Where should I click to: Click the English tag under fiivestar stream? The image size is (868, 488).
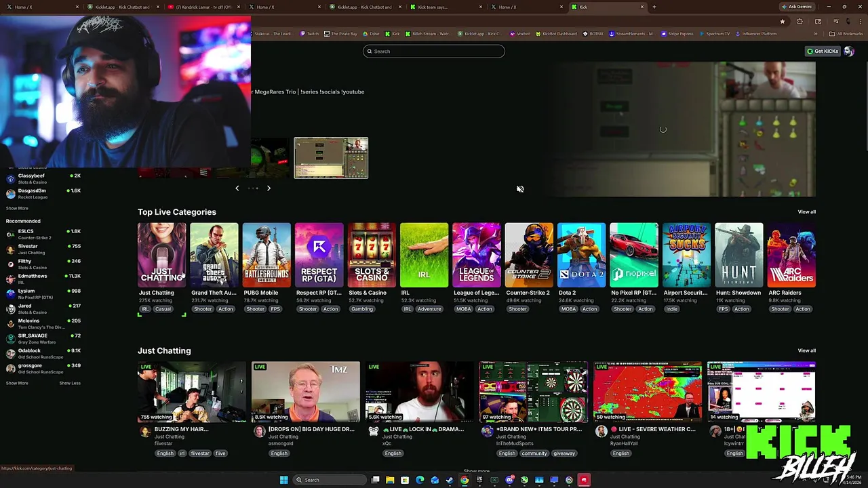pos(165,453)
